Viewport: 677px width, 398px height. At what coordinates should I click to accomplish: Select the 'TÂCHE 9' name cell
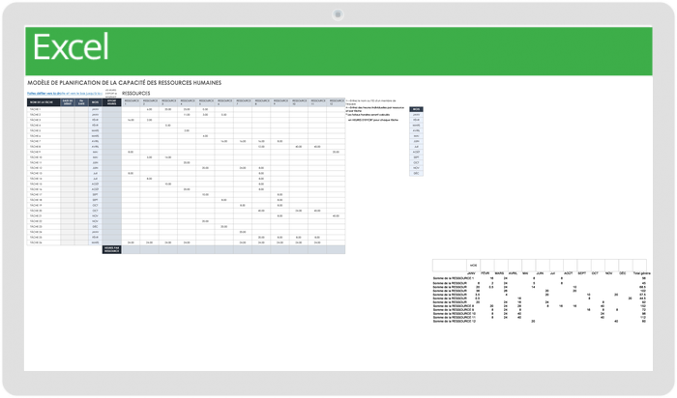coord(44,152)
